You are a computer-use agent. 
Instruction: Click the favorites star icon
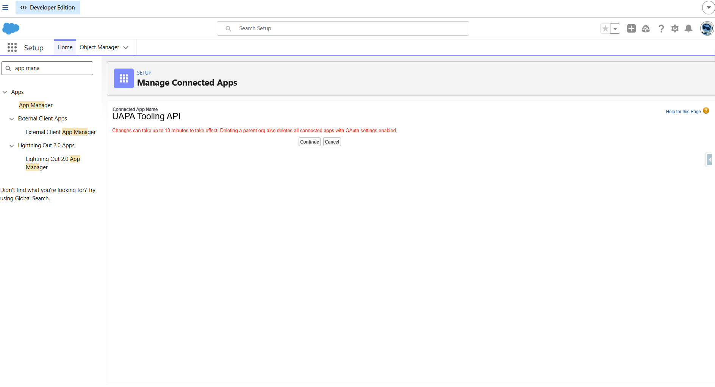[x=605, y=28]
